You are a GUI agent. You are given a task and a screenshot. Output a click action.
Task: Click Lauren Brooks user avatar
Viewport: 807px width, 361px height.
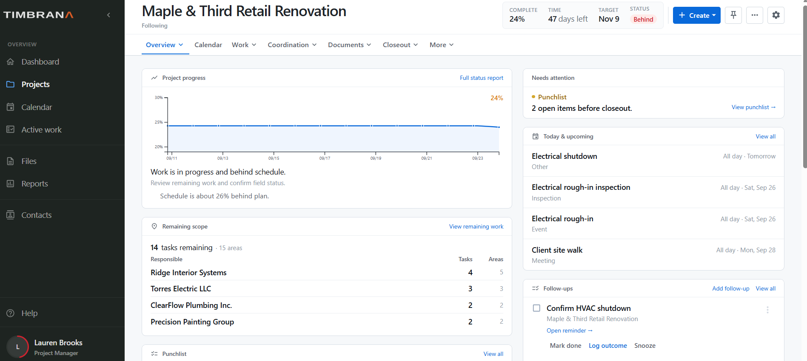pos(18,347)
